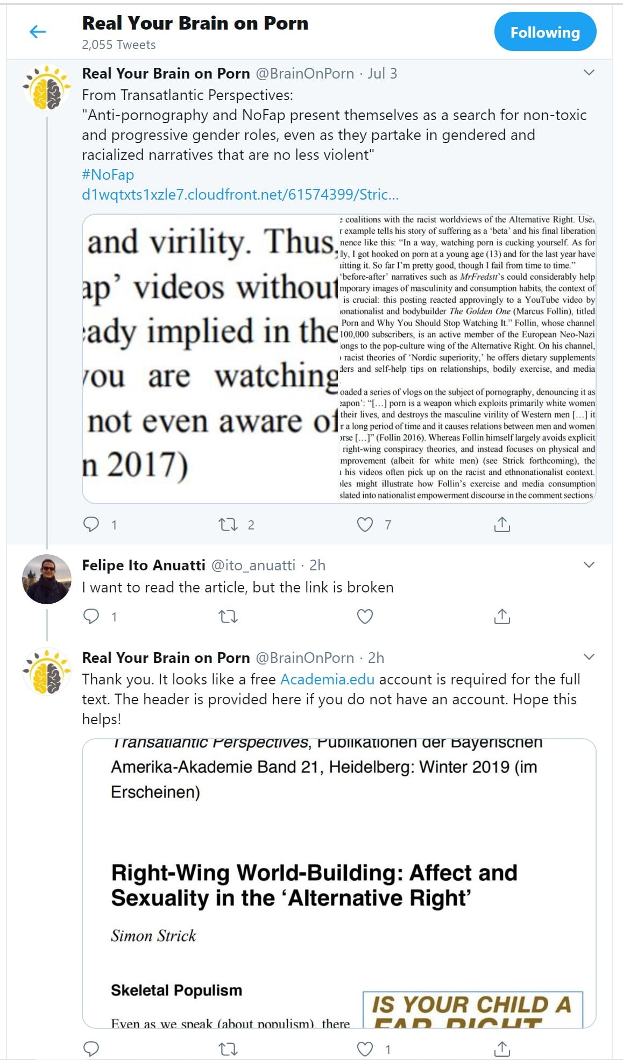Open options chevron on the Academia.edu reply
Screen dimensions: 623x1060
tap(589, 656)
